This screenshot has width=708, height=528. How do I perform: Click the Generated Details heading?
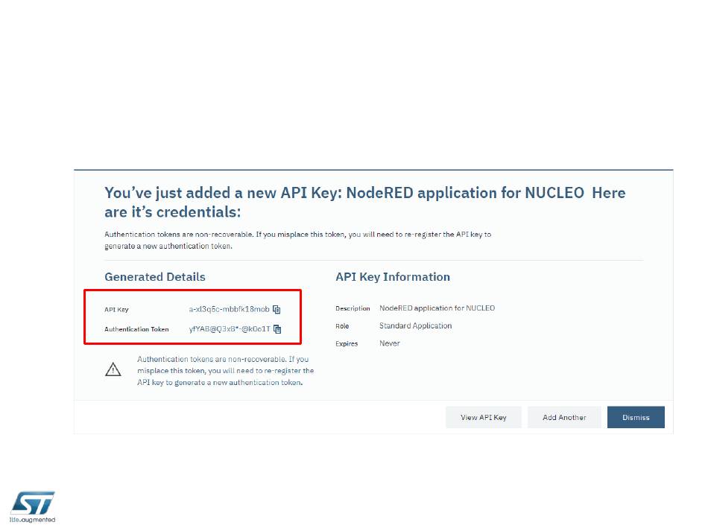coord(155,277)
